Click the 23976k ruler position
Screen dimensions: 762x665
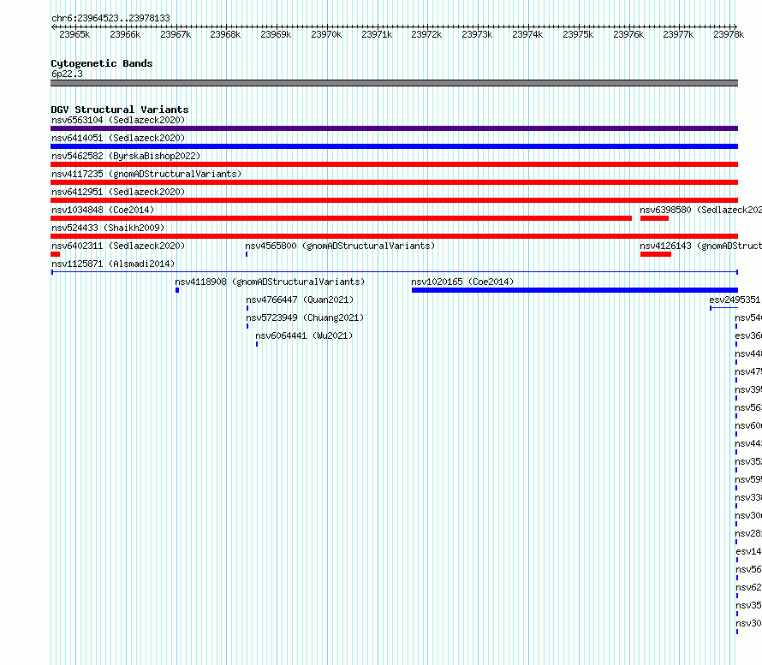click(628, 34)
